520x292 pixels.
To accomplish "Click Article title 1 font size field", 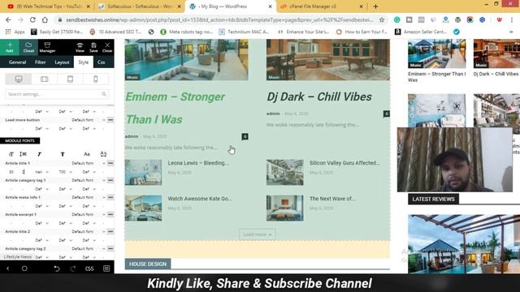I will (11, 172).
